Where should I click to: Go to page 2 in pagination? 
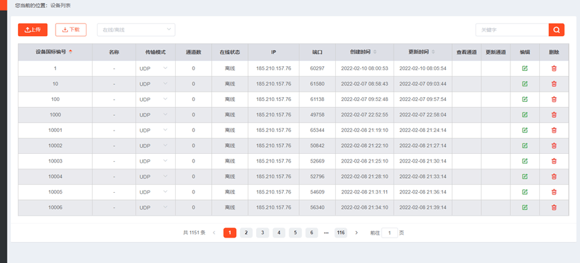point(246,233)
